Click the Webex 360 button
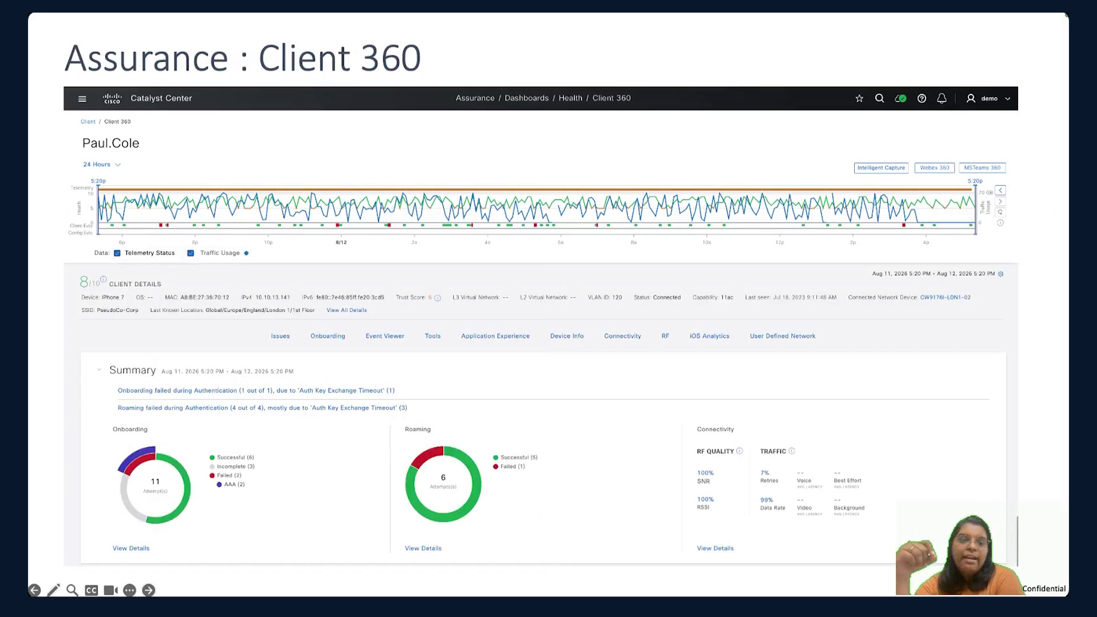The height and width of the screenshot is (617, 1097). 935,168
